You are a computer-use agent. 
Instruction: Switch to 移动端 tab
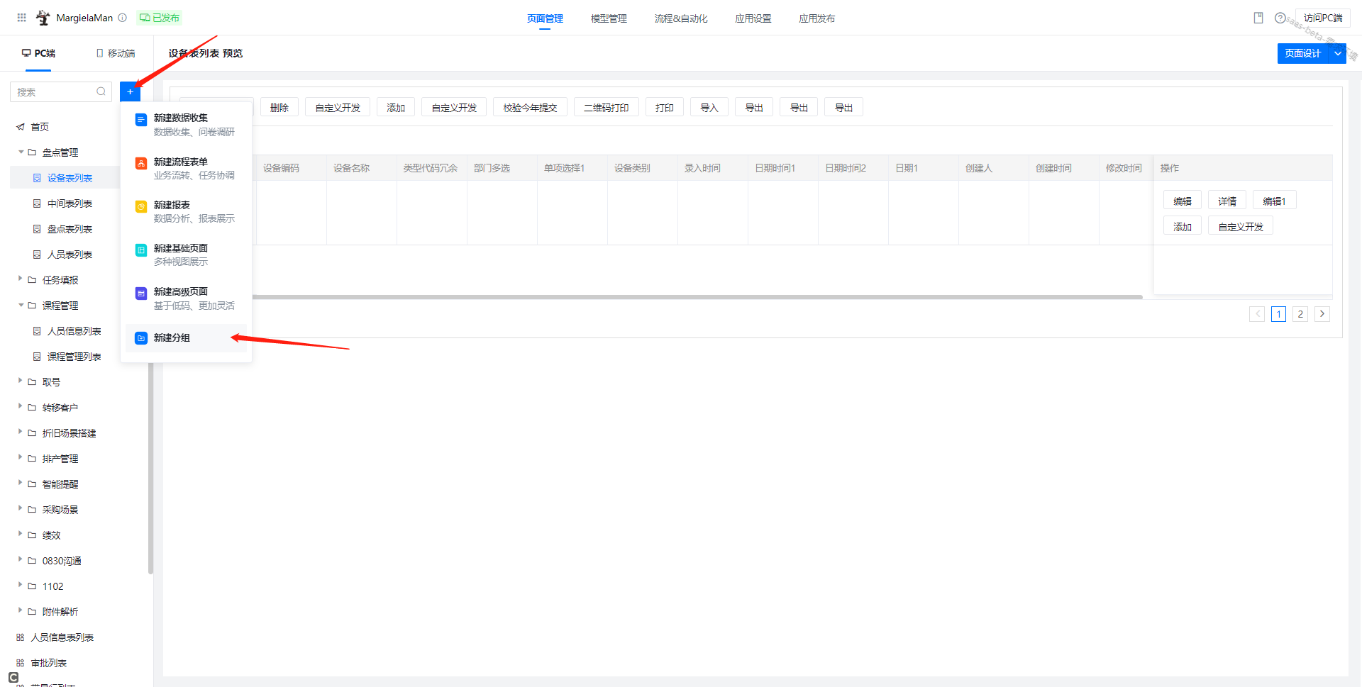click(x=116, y=53)
